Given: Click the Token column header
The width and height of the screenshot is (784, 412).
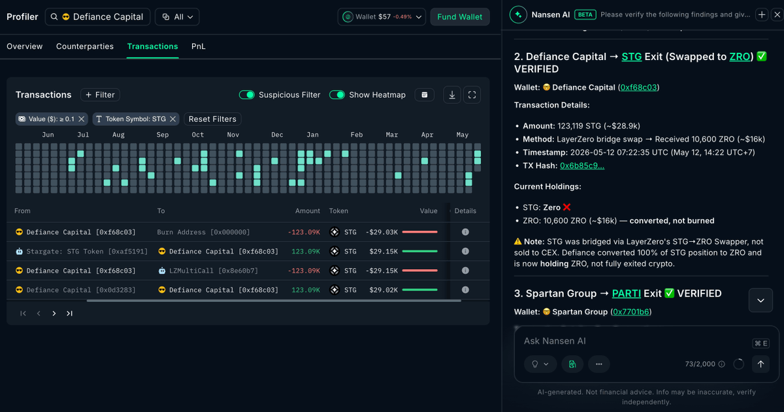Looking at the screenshot, I should click(x=338, y=211).
